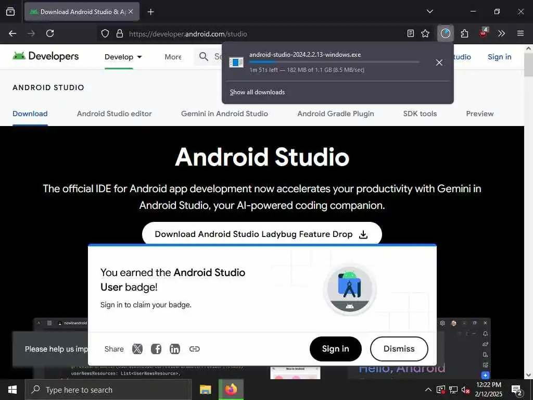
Task: Open the uBlock Origin extension icon
Action: click(484, 33)
